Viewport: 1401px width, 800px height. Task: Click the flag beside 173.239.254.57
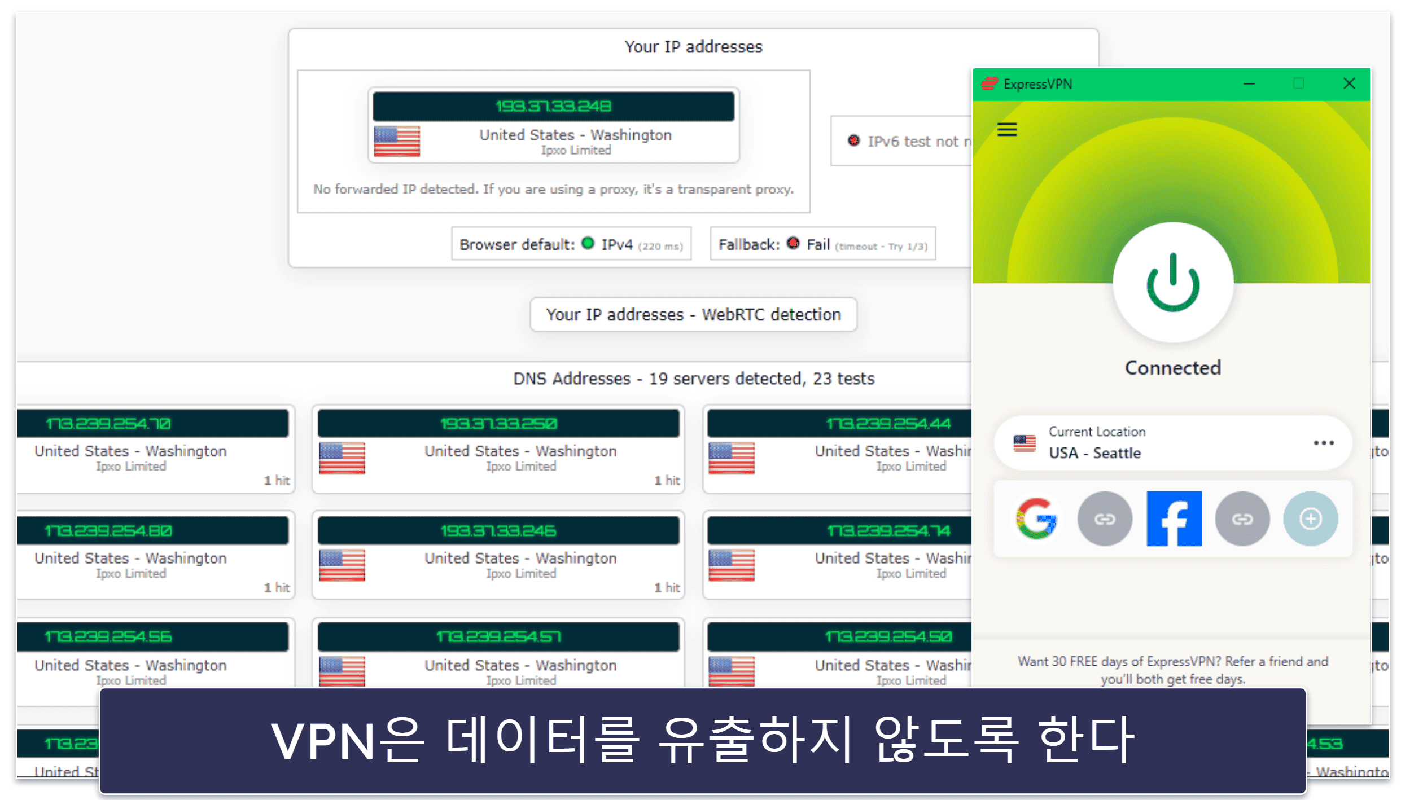(342, 671)
